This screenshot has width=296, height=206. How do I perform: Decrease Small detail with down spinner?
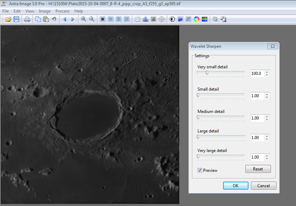point(267,98)
